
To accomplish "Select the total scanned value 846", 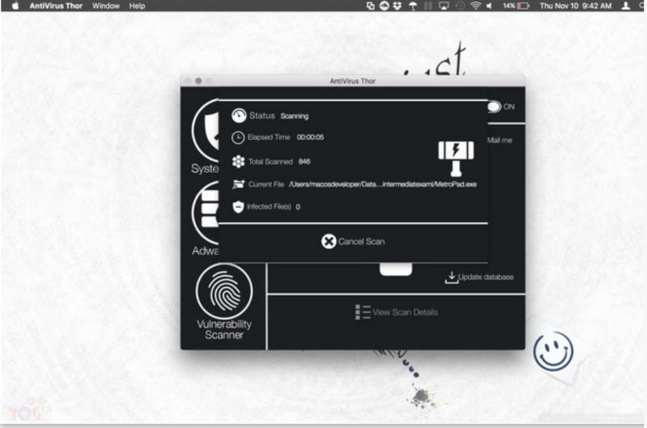I will [304, 162].
